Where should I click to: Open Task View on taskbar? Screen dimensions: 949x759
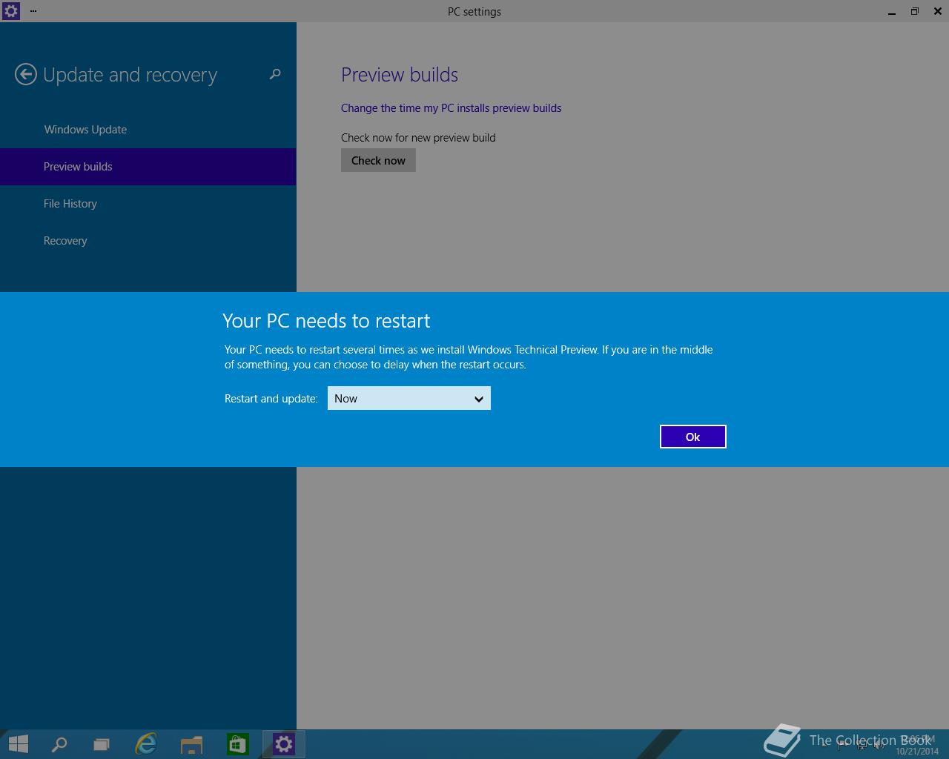point(102,744)
